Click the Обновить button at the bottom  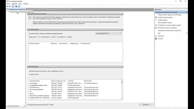point(146,105)
